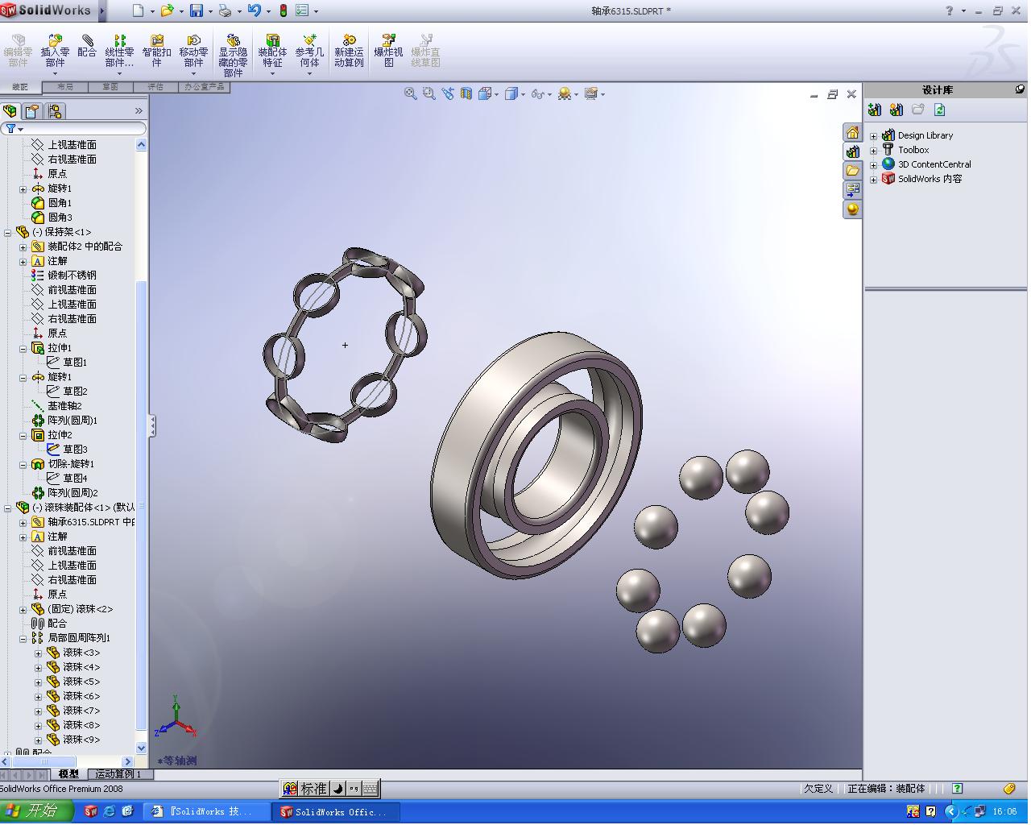Click the Open file folder icon
1031x825 pixels.
[x=167, y=10]
